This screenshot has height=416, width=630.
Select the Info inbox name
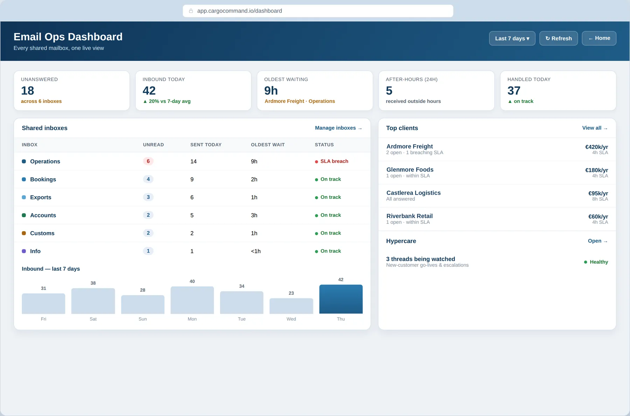click(35, 251)
